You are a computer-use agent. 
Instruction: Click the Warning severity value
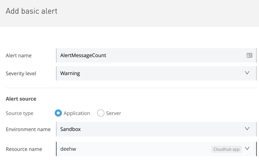(70, 73)
